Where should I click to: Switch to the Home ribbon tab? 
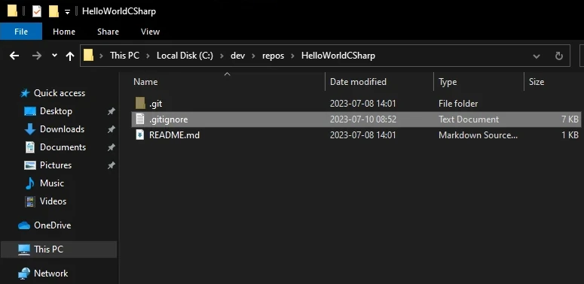[x=64, y=32]
